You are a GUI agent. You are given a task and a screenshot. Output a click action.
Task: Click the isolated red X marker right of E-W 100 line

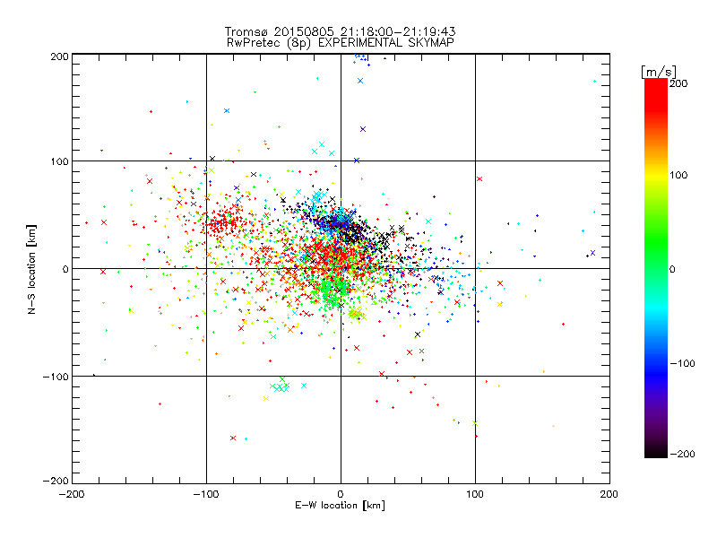[479, 178]
